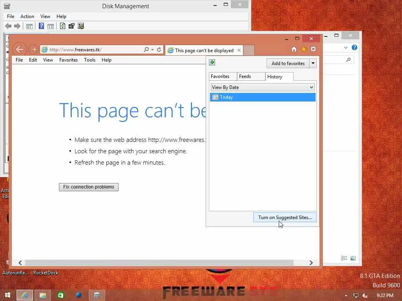Viewport: 402px width, 301px height.
Task: Select 'This page can't be displayed' tab
Action: click(x=204, y=50)
